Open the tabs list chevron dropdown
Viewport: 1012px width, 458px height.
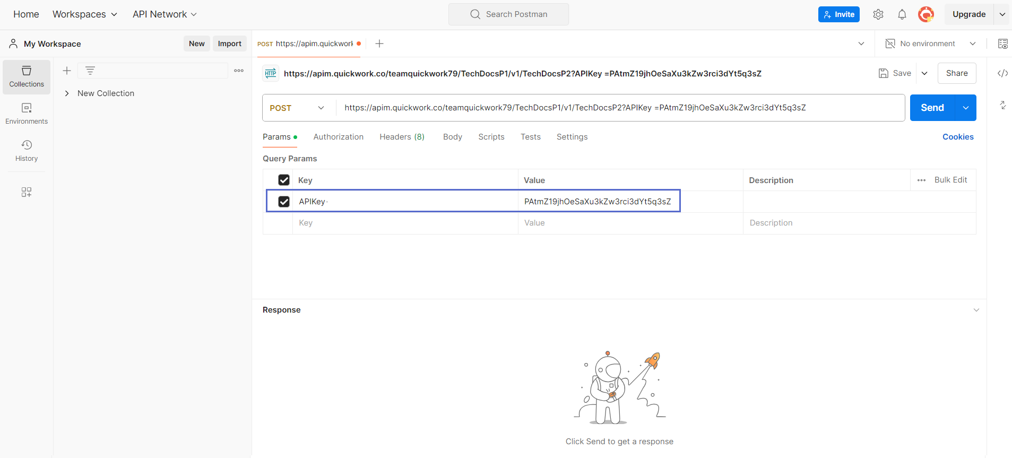861,44
